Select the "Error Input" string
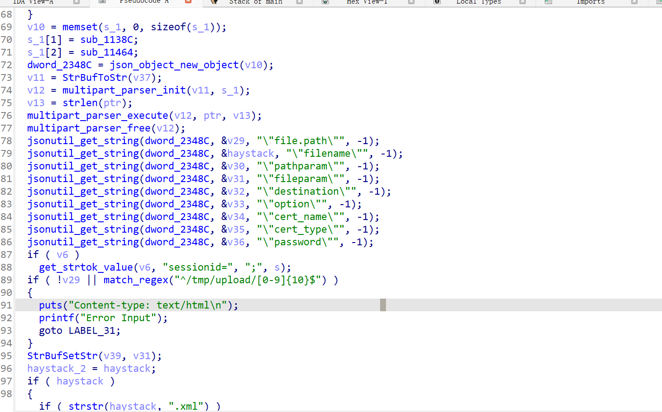The image size is (662, 412). [118, 318]
